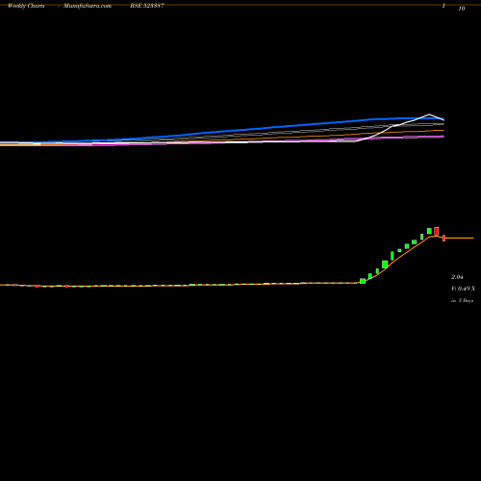Click the 2.04 price value
The image size is (481, 481).
457,277
